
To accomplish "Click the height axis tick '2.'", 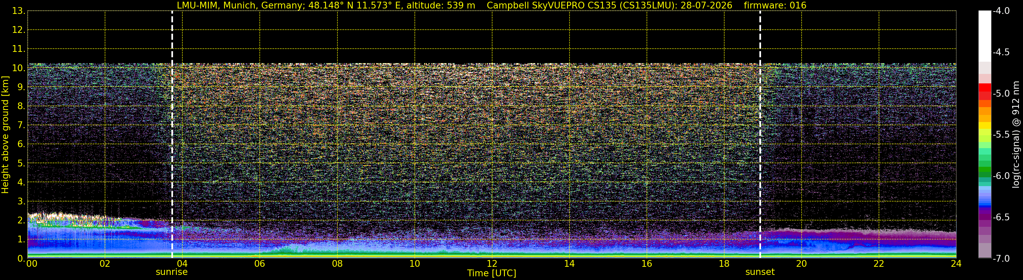I will 21,220.
